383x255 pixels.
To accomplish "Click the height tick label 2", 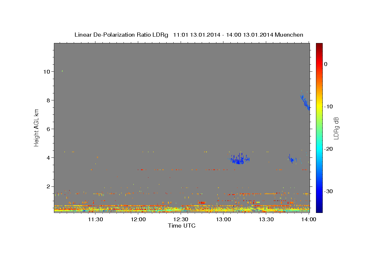I will coord(48,186).
